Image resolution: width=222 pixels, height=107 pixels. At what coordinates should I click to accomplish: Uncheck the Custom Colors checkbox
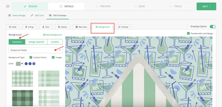(31, 57)
